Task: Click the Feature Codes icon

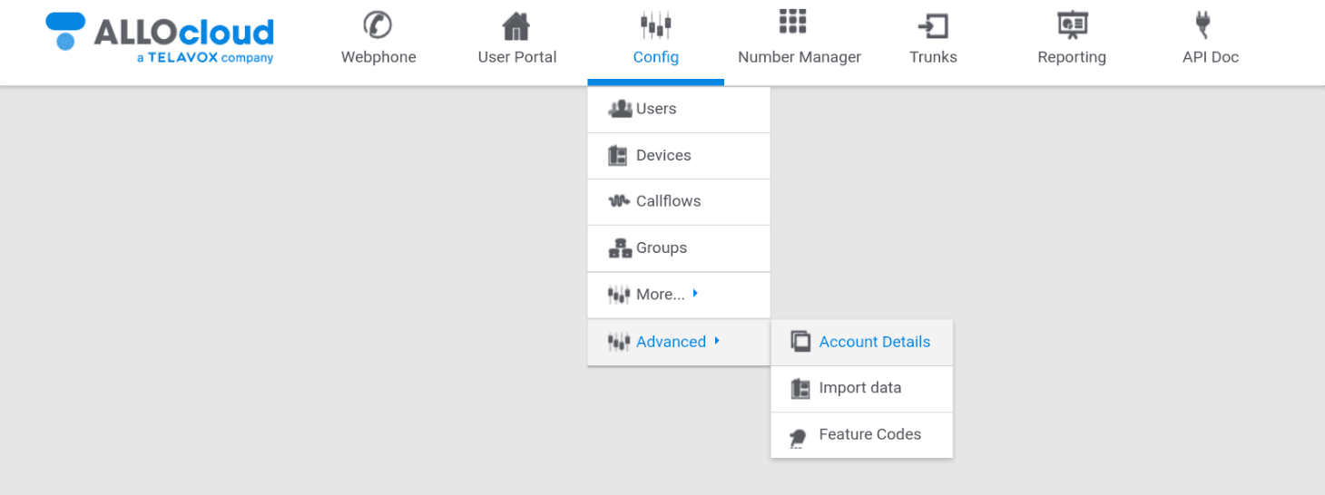Action: [799, 438]
